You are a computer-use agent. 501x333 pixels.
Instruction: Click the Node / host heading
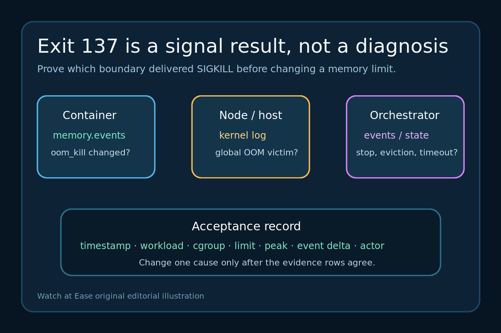250,116
